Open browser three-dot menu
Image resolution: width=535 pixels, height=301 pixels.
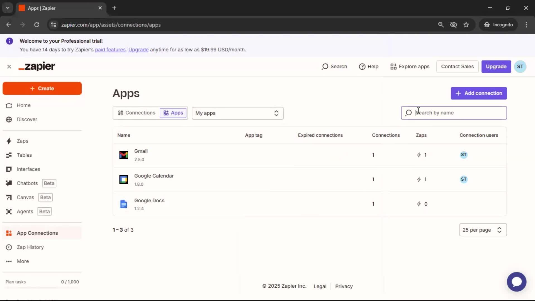[x=526, y=25]
